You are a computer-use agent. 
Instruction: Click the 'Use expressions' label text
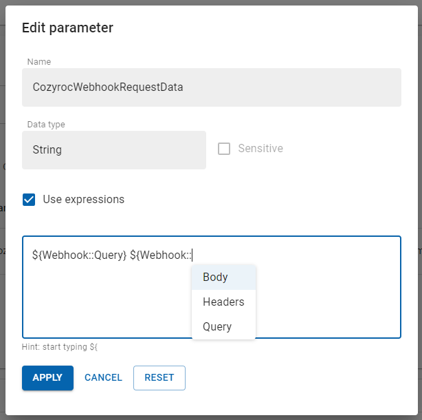(83, 200)
